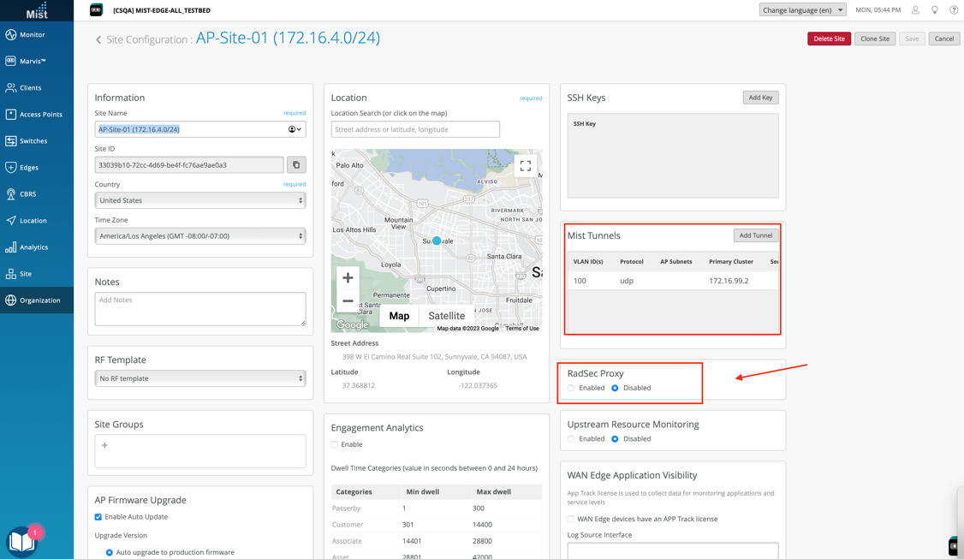Check the Engagement Analytics Enable box
The image size is (964, 559).
pos(335,445)
